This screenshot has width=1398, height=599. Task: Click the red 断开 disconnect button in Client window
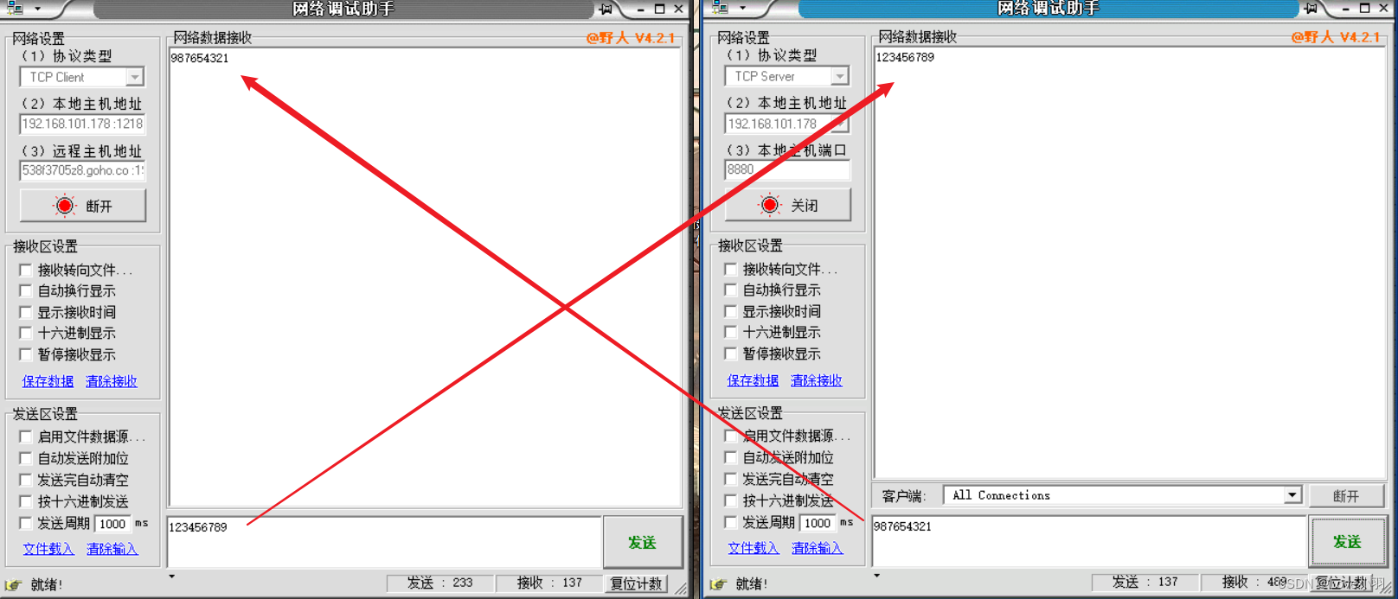83,206
